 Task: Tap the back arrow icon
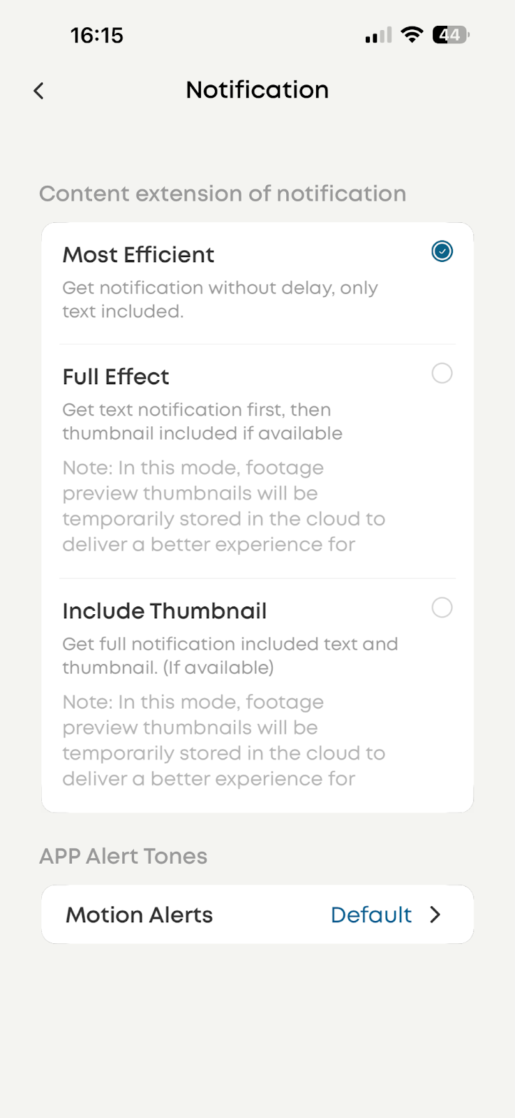[x=39, y=91]
